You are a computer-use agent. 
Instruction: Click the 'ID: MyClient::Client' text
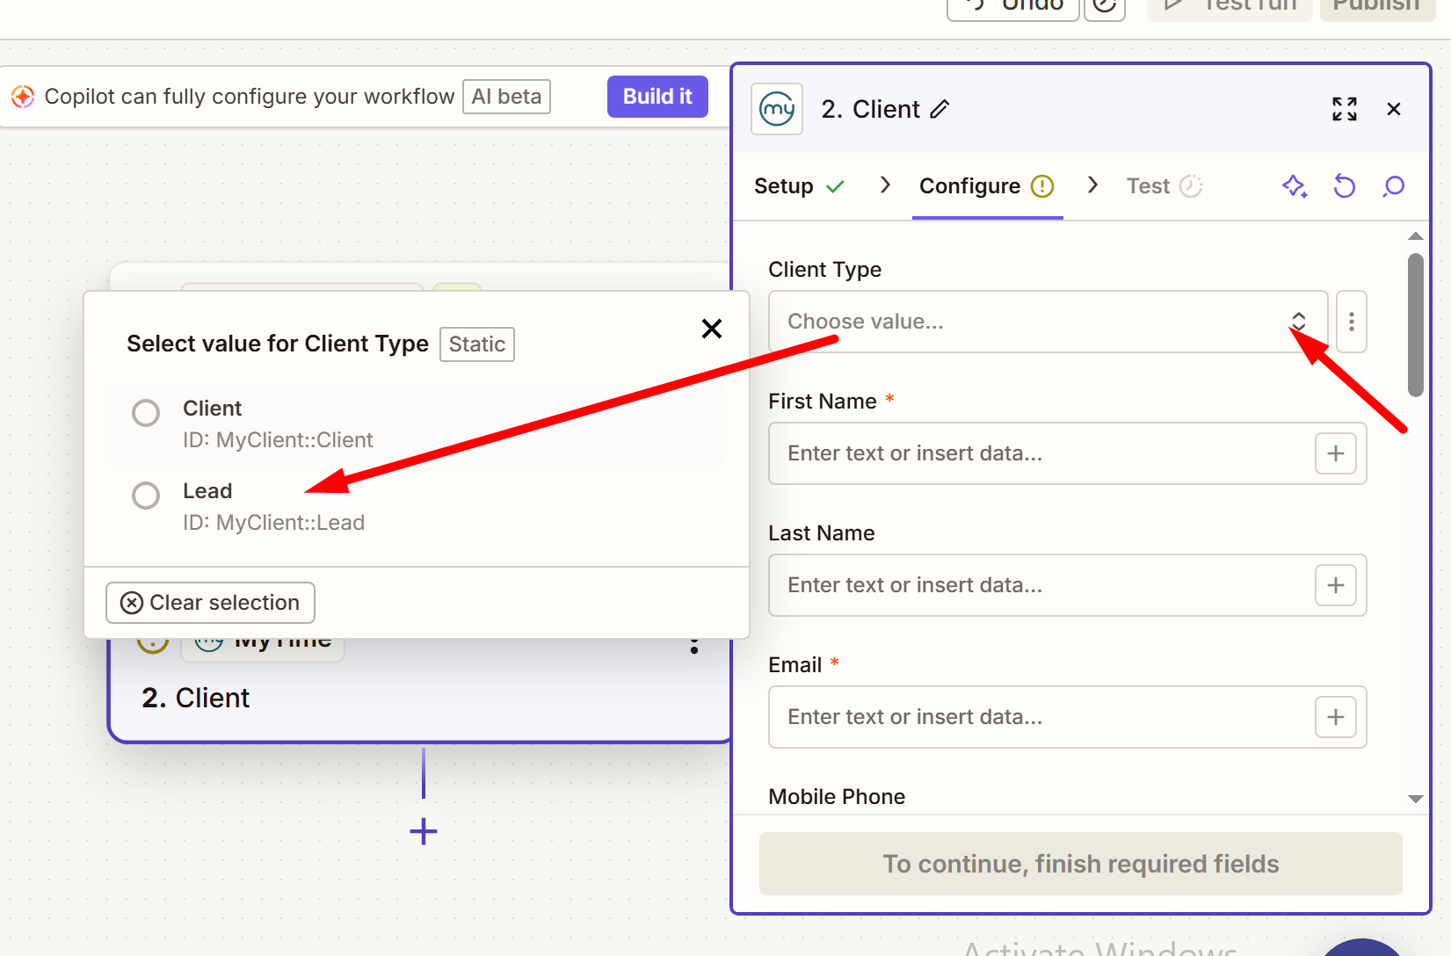(278, 440)
